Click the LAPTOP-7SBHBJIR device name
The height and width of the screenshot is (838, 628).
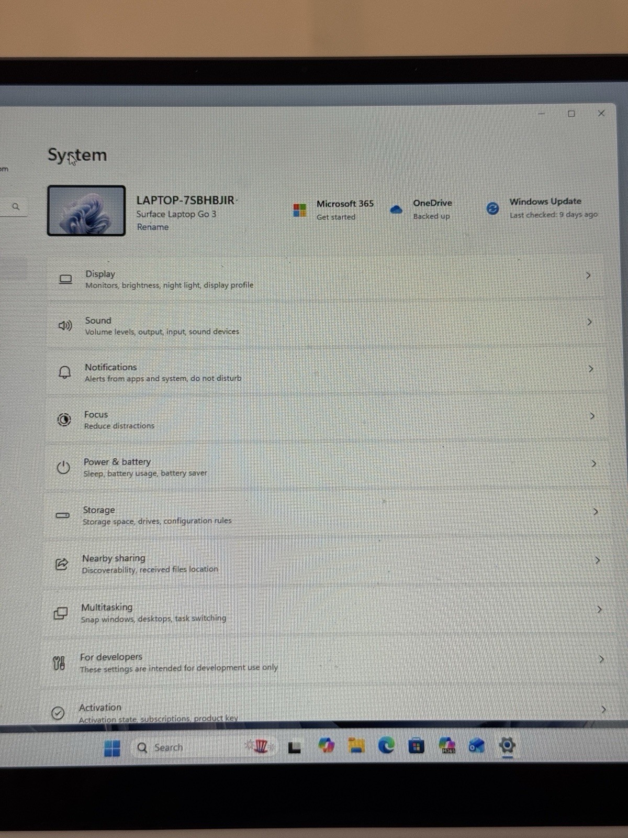[x=185, y=200]
